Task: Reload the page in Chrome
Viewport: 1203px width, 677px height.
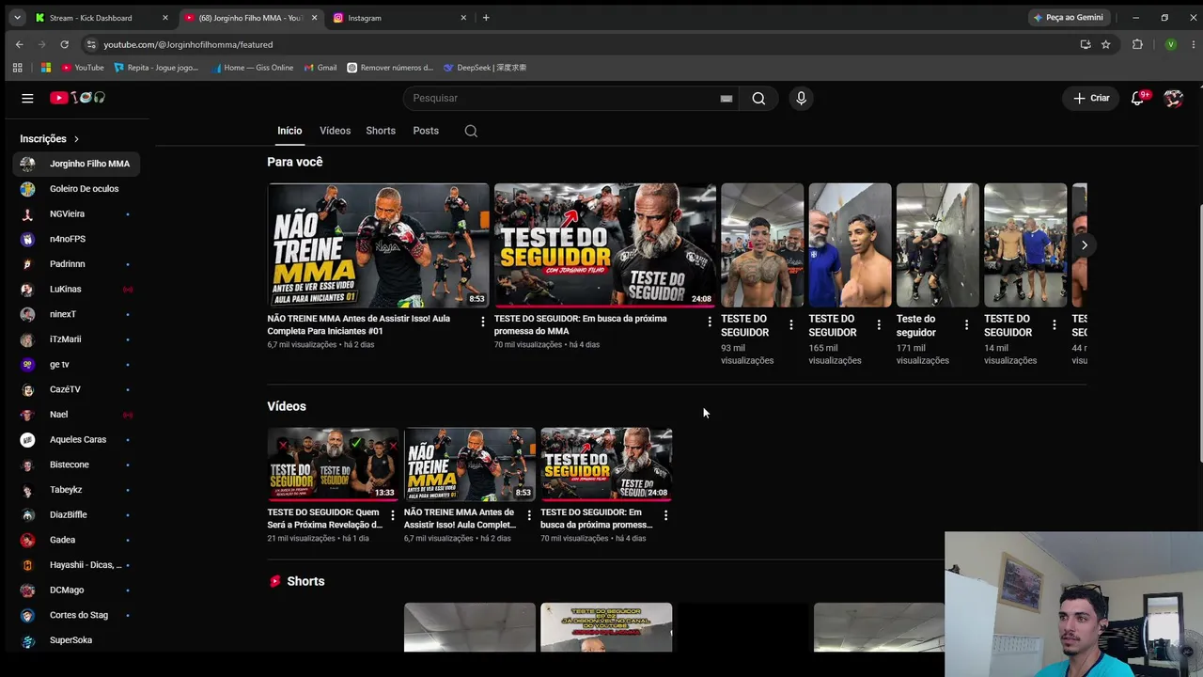Action: [x=64, y=44]
